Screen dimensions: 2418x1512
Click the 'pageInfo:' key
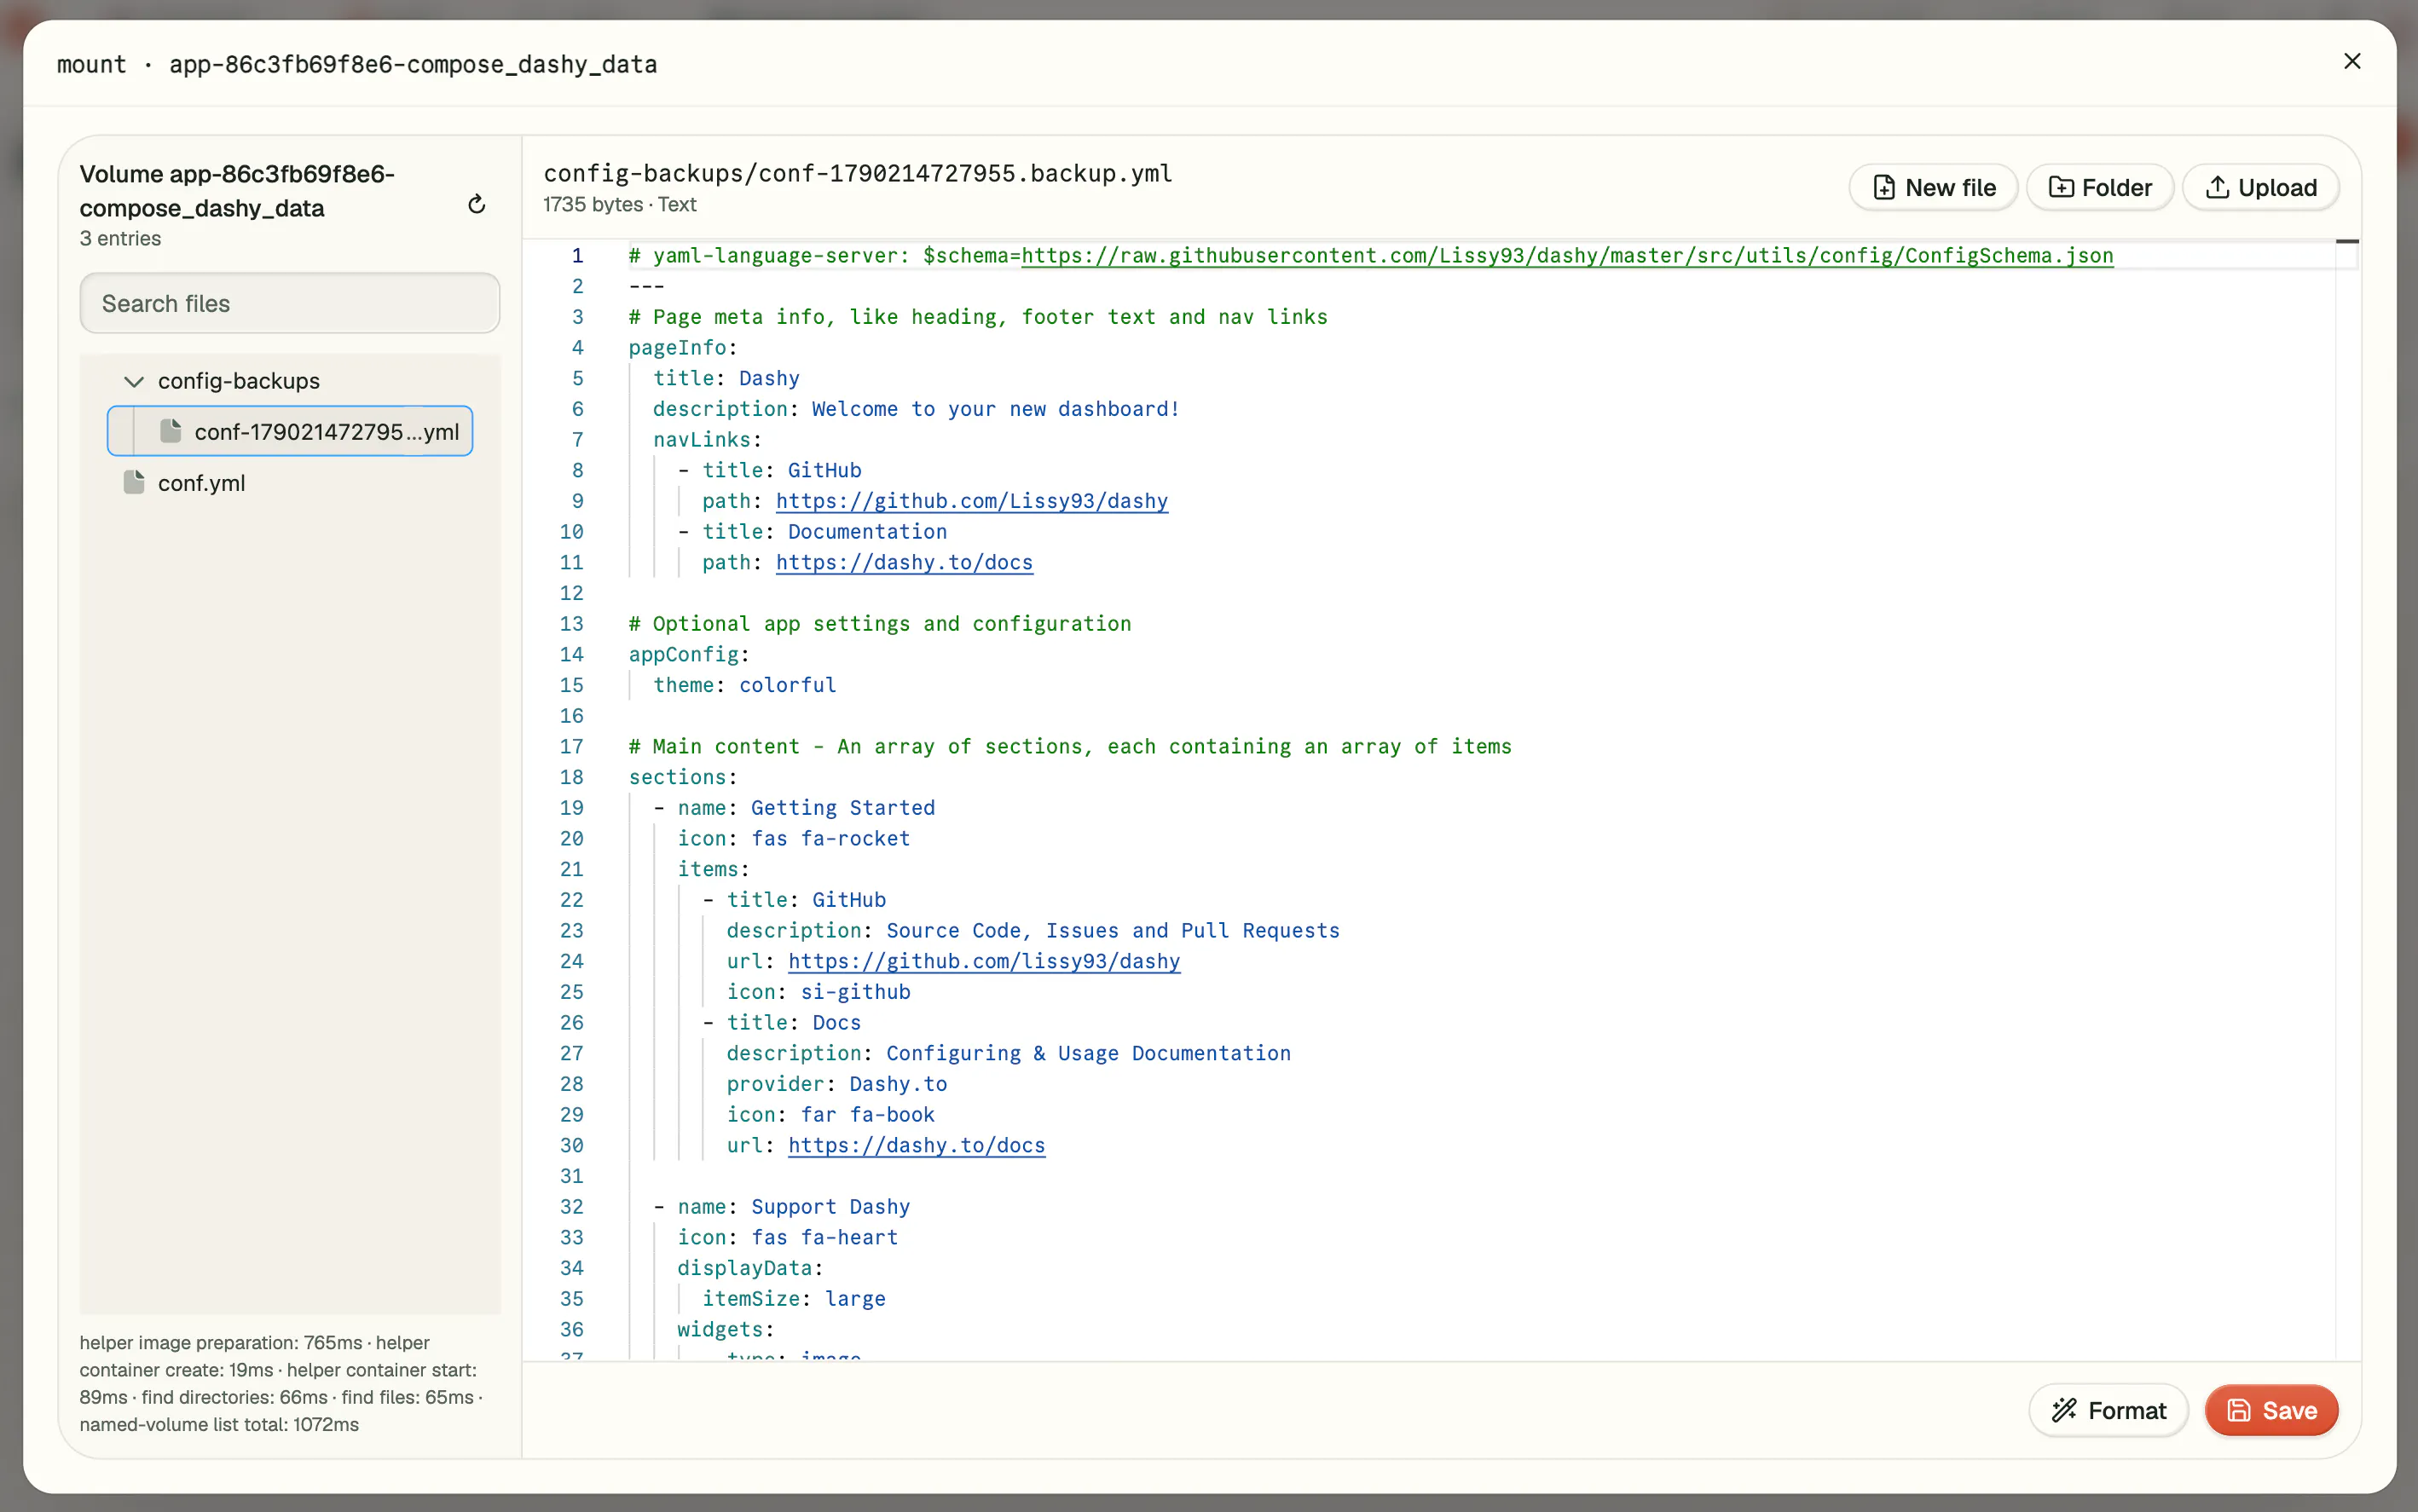pyautogui.click(x=682, y=347)
